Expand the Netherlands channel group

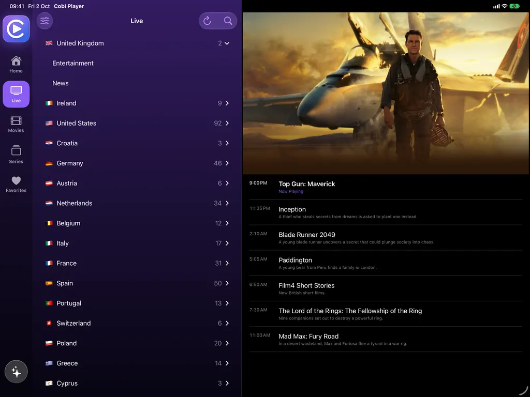point(137,203)
